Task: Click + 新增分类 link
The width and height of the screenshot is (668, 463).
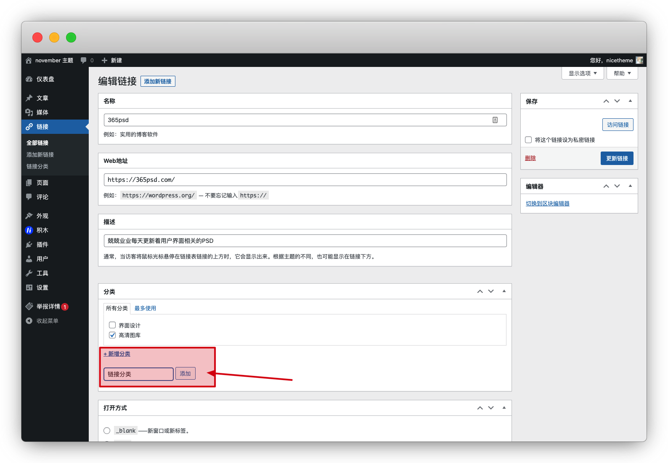Action: coord(117,354)
